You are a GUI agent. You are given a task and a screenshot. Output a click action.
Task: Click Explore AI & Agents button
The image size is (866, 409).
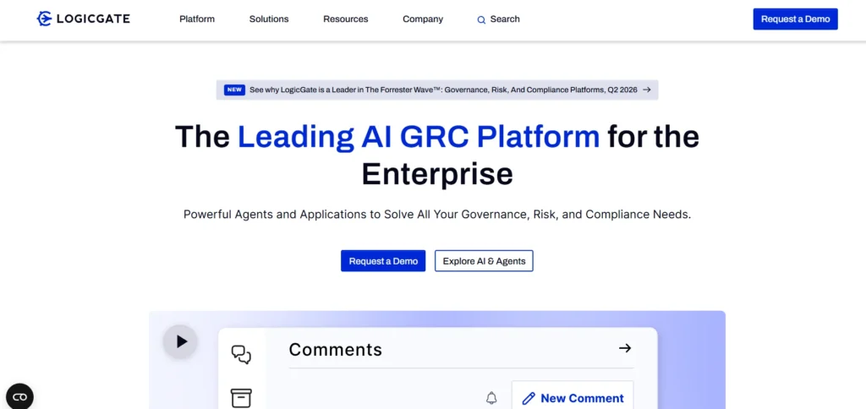pyautogui.click(x=484, y=261)
